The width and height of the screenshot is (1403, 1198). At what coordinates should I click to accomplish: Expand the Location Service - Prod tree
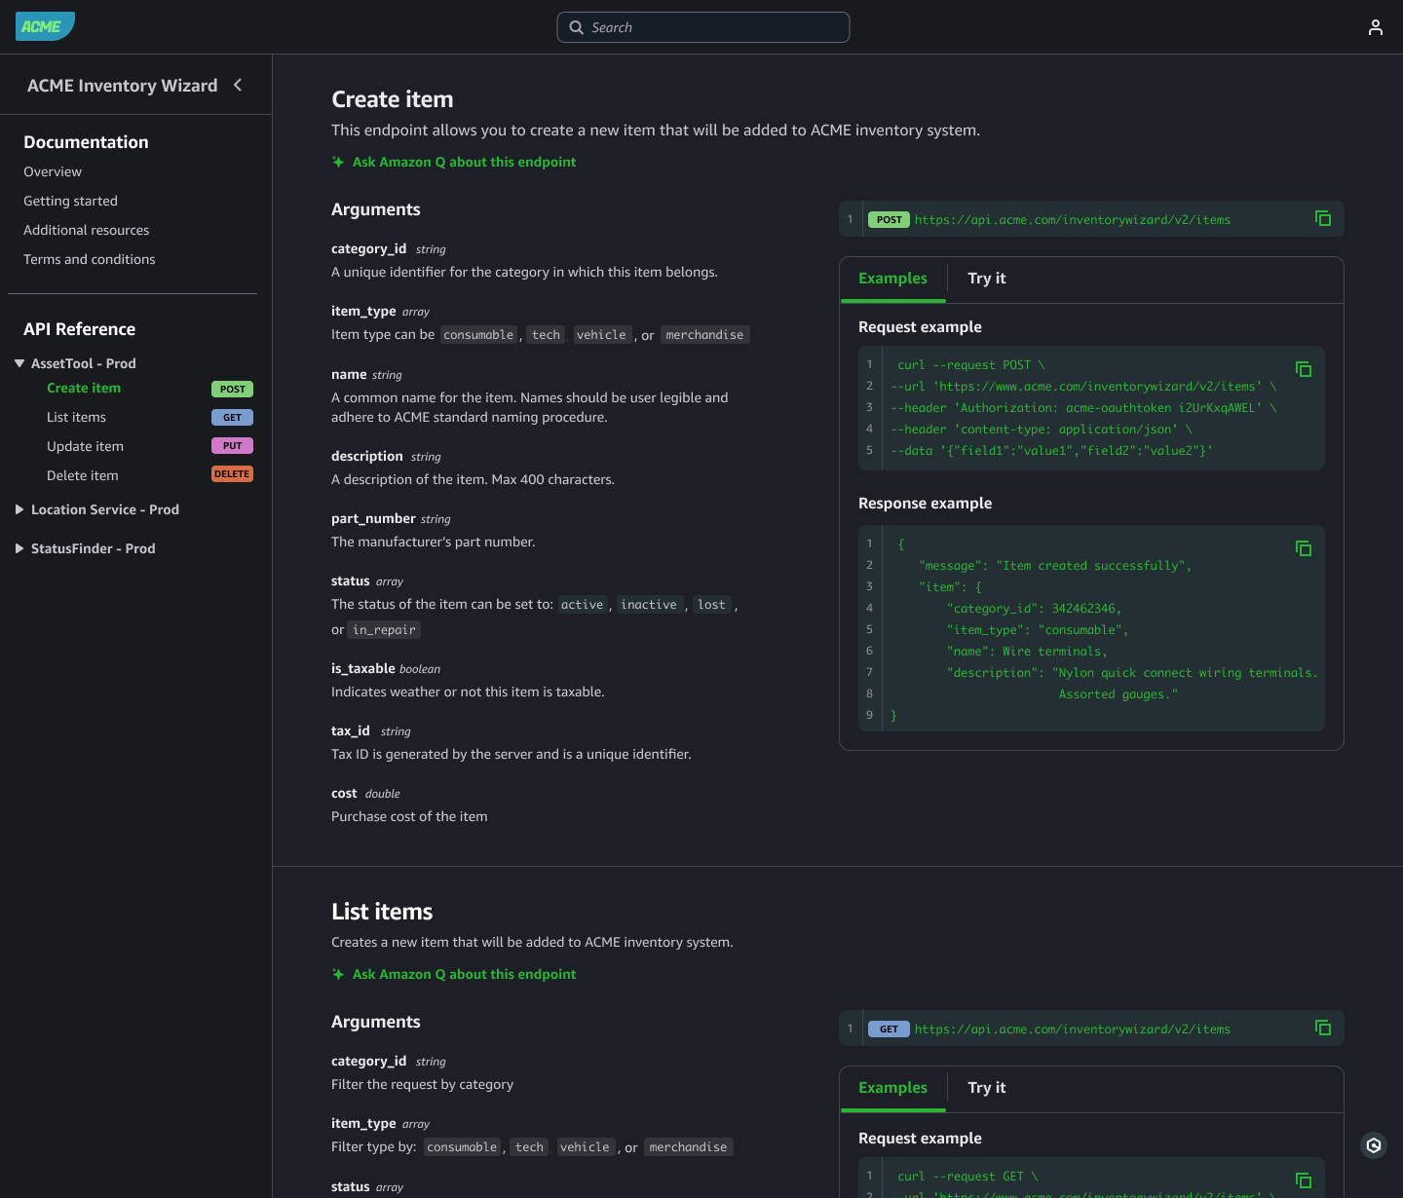point(19,509)
